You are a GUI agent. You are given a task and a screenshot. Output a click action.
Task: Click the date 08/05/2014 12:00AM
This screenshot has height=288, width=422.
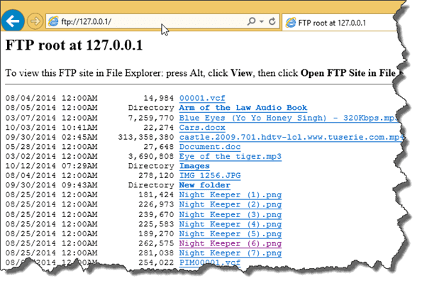[51, 108]
